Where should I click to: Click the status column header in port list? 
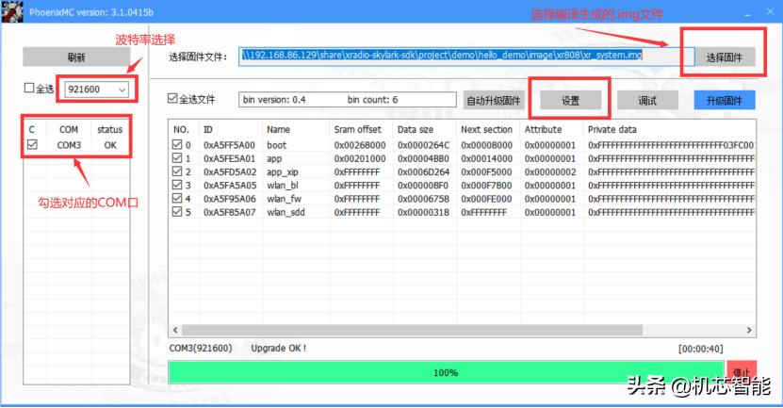point(110,130)
